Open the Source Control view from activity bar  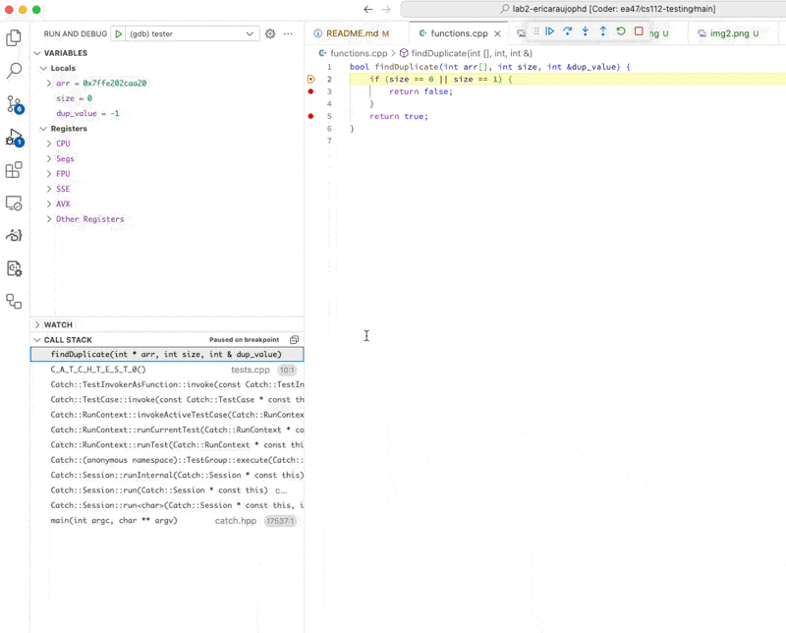click(x=15, y=103)
